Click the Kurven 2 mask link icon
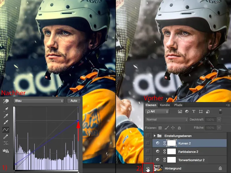The width and height of the screenshot is (231, 173). (x=164, y=143)
